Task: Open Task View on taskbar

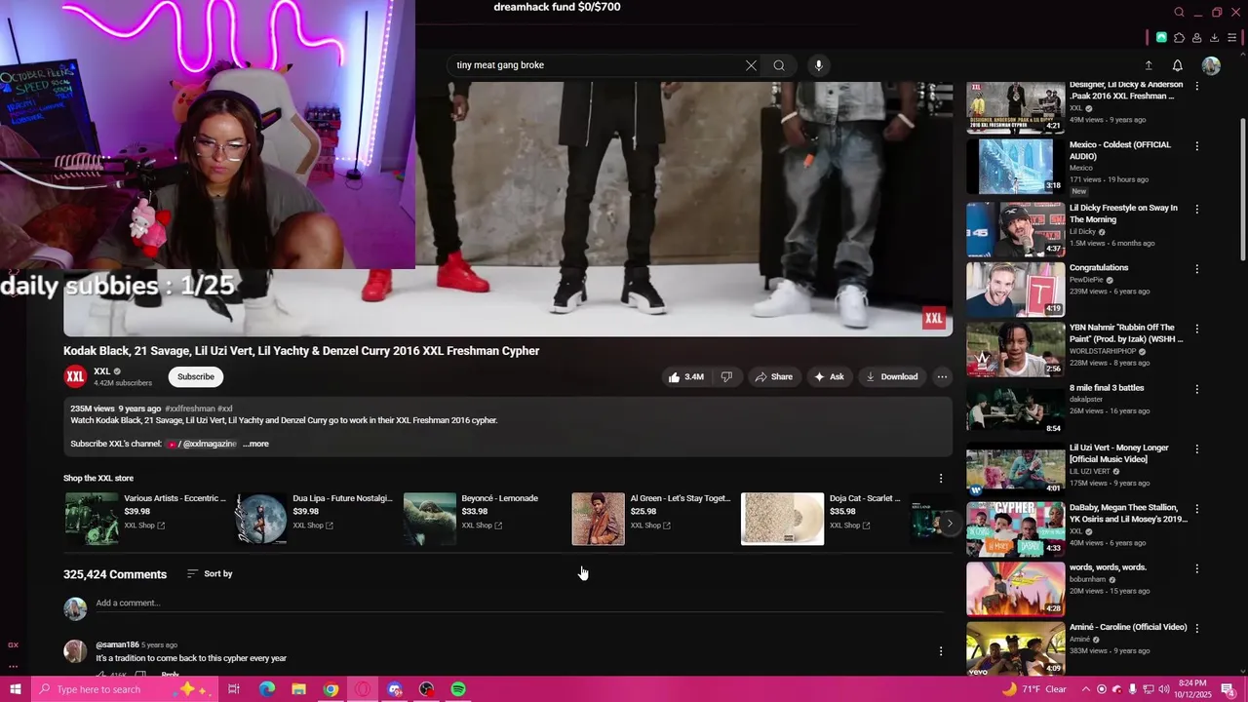Action: [234, 689]
